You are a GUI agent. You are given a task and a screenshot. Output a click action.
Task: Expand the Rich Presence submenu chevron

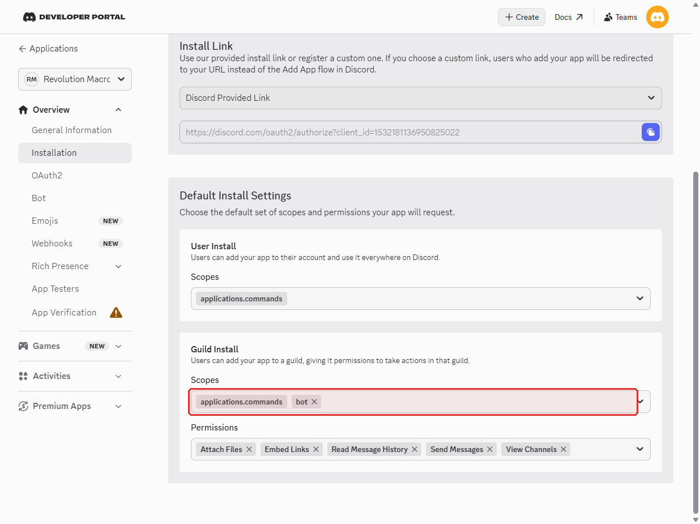point(118,266)
